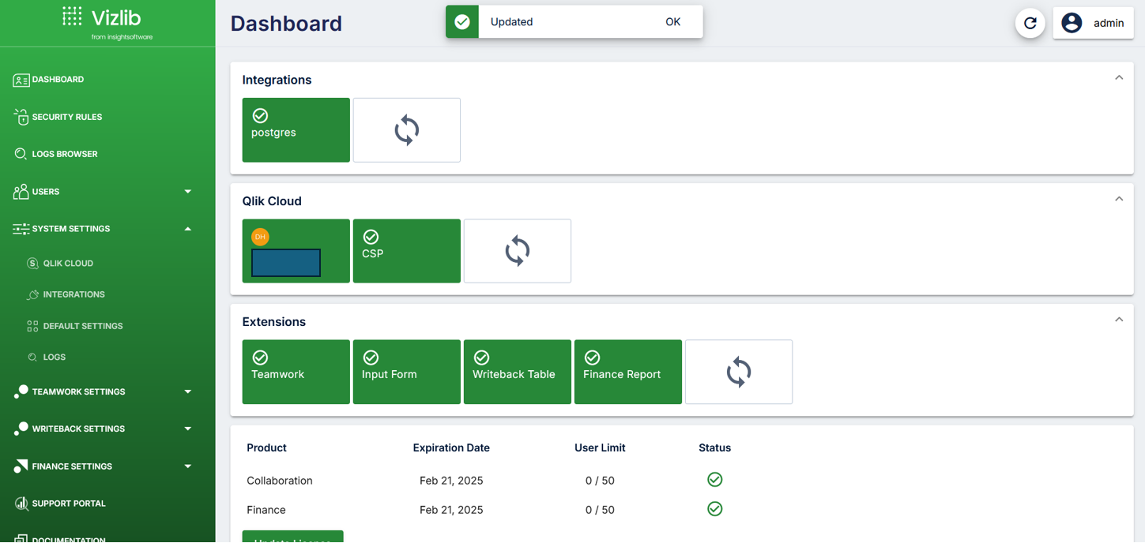The height and width of the screenshot is (543, 1145).
Task: Click the sync tile in Integrations section
Action: point(407,130)
